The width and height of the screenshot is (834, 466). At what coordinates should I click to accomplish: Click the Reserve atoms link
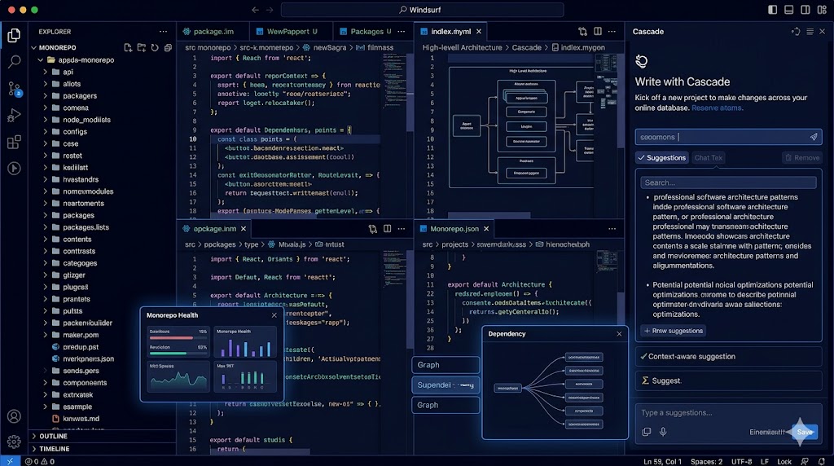click(717, 108)
